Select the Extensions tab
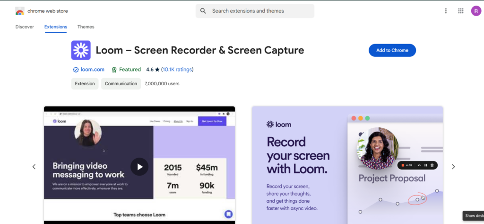Screen dimensions: 484x224 [56, 27]
